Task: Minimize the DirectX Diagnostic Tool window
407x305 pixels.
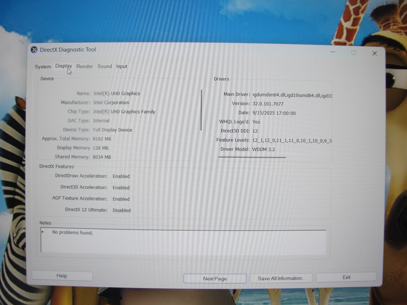Action: (333, 52)
